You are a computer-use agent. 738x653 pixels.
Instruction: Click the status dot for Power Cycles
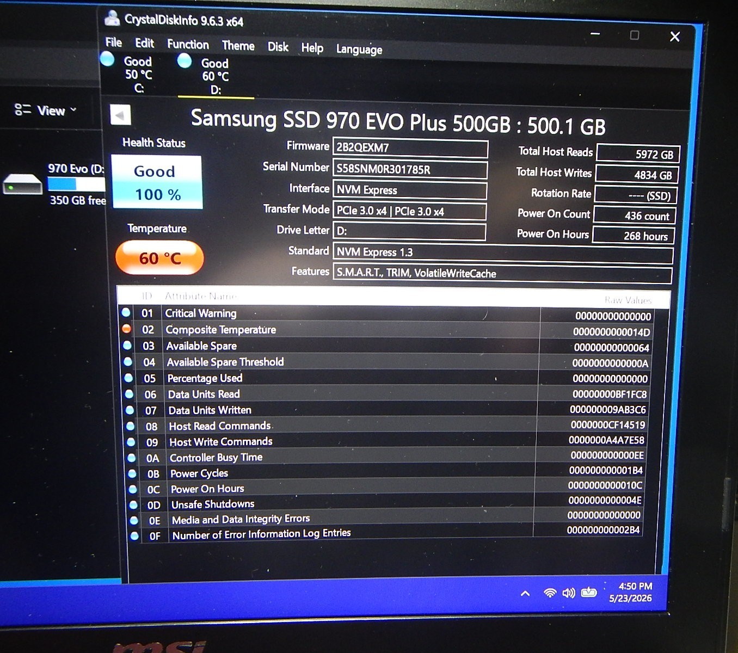click(x=132, y=473)
